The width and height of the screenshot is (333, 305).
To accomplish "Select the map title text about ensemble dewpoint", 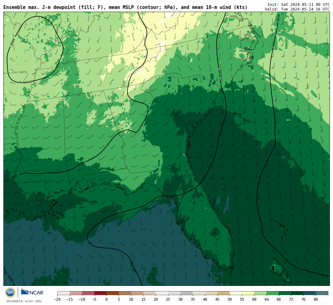I will tap(125, 7).
